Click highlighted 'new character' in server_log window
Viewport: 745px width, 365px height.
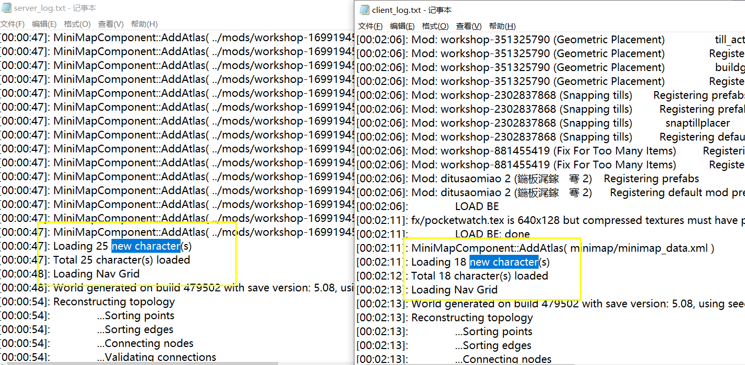point(146,246)
